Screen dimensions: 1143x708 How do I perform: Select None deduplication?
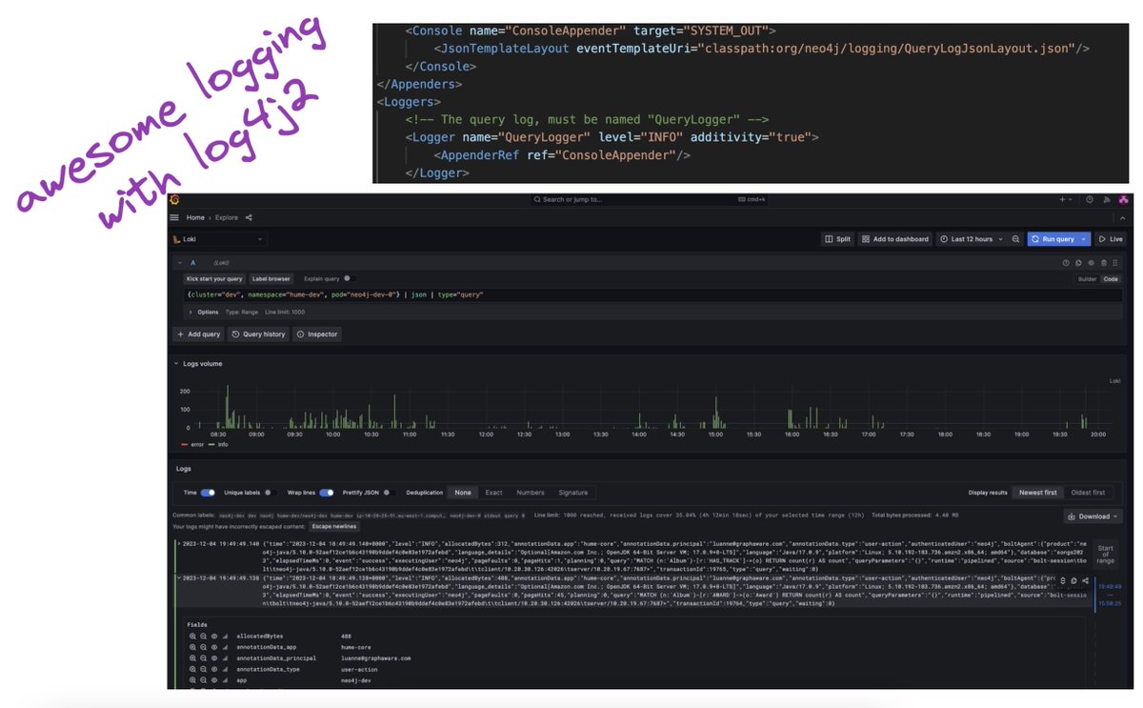coord(463,493)
